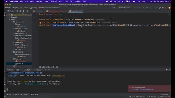This screenshot has height=98, width=175.
Task: Click Git Push arrow icon
Action: coord(157,8)
